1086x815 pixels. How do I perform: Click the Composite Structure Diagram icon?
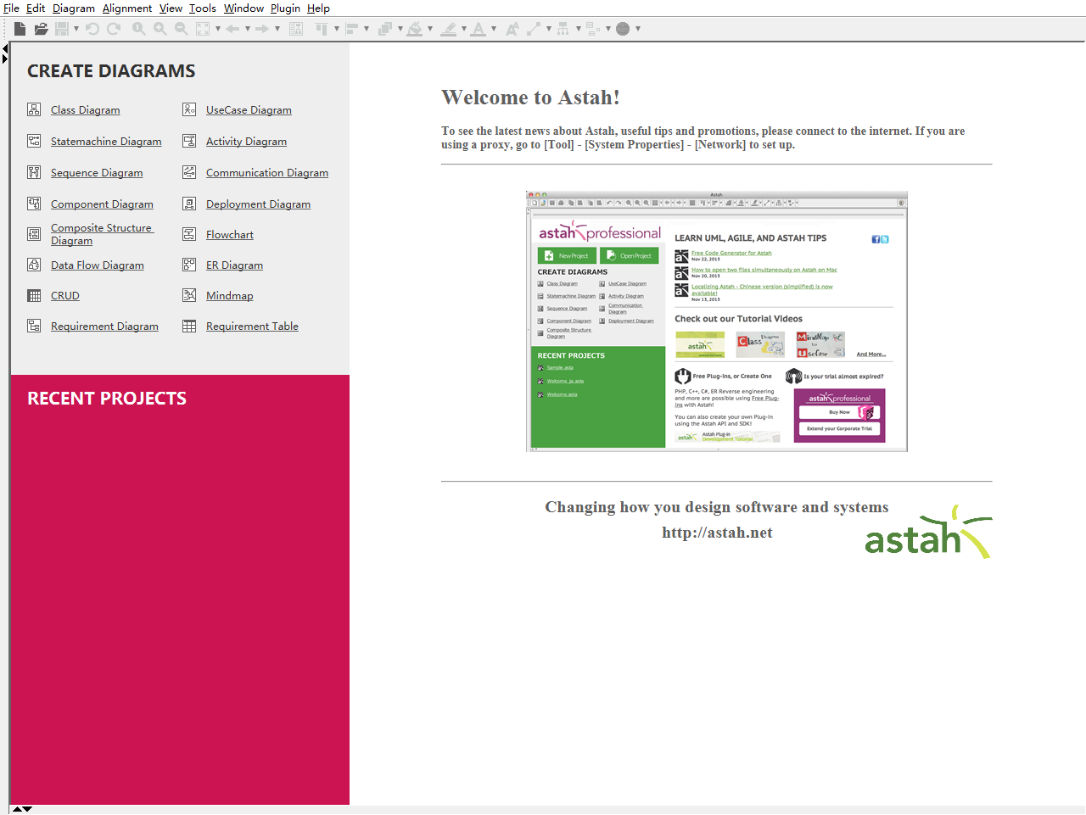tap(34, 234)
